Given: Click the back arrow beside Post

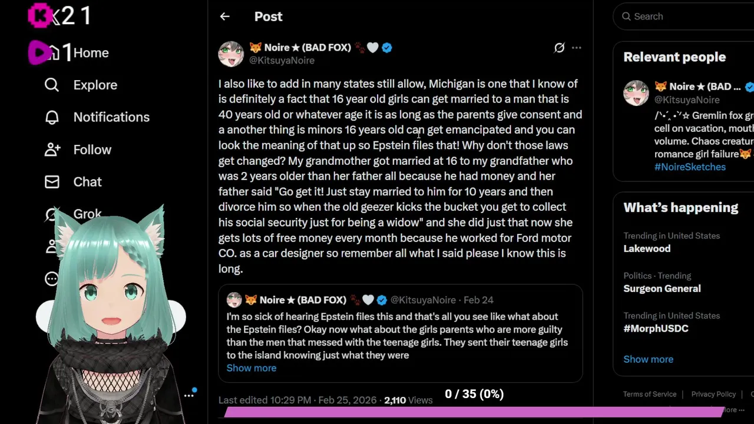Looking at the screenshot, I should pyautogui.click(x=224, y=16).
